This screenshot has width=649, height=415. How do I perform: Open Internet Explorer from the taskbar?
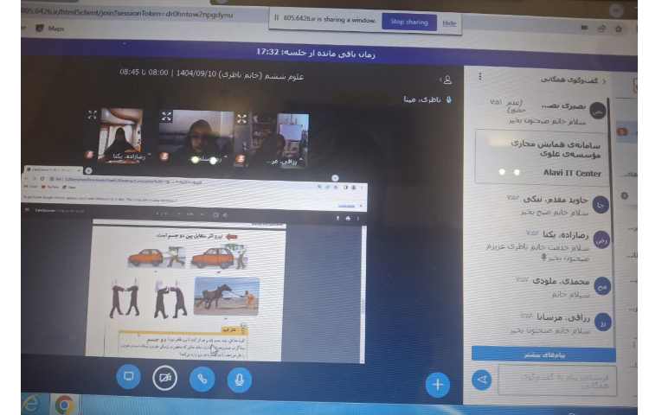tap(33, 404)
